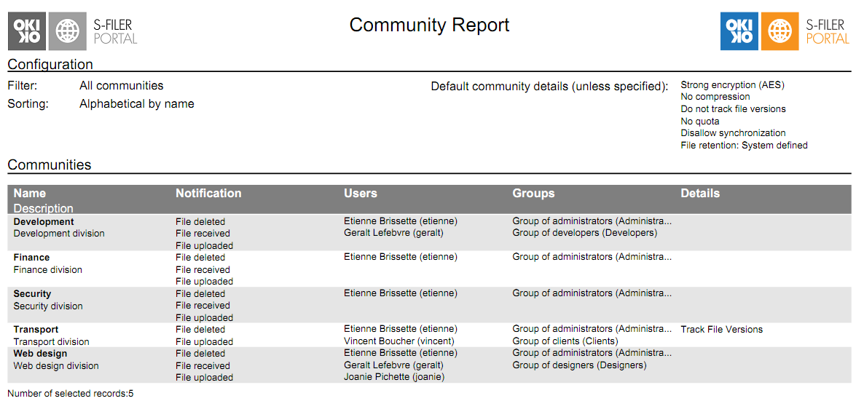Click the gray OKIOK logo
The image size is (864, 409).
pos(26,31)
